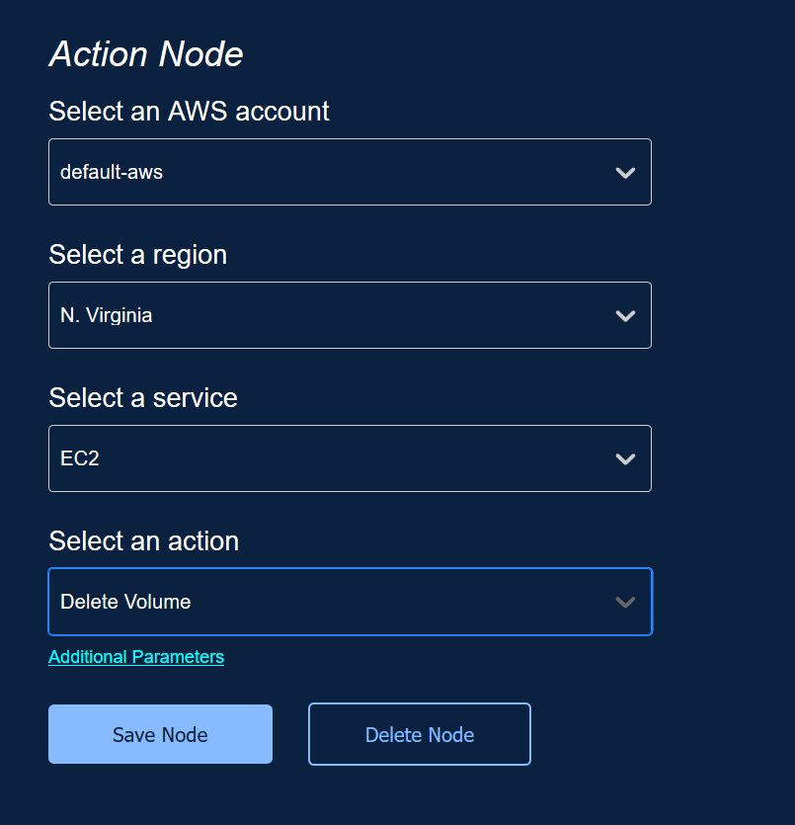
Task: Open the Additional Parameters link
Action: (136, 657)
